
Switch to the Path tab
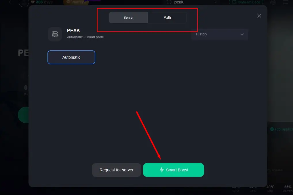coord(167,18)
